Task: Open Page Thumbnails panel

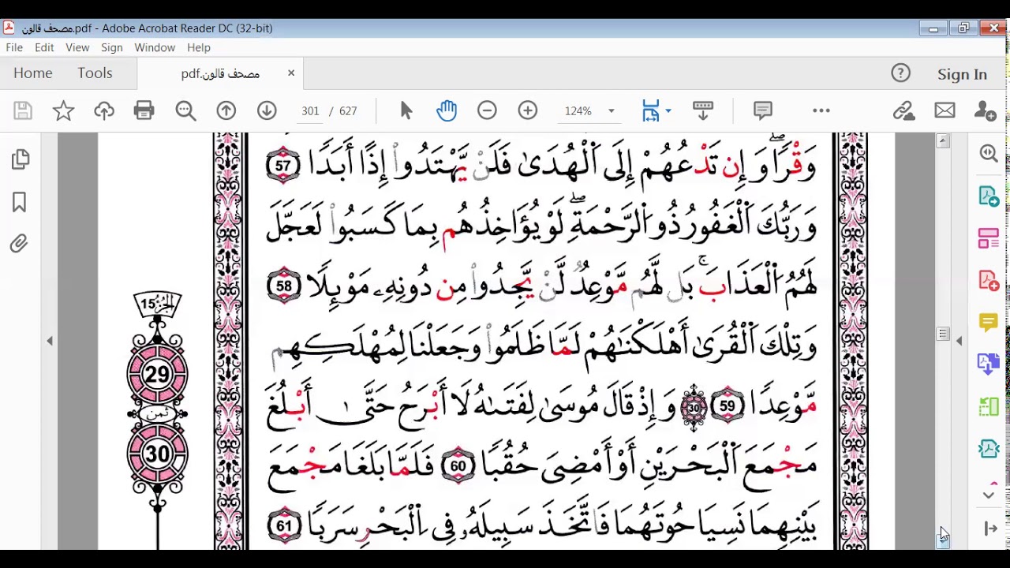Action: 21,160
